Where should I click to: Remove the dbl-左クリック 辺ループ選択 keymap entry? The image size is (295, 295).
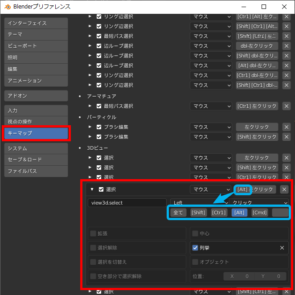(287, 46)
